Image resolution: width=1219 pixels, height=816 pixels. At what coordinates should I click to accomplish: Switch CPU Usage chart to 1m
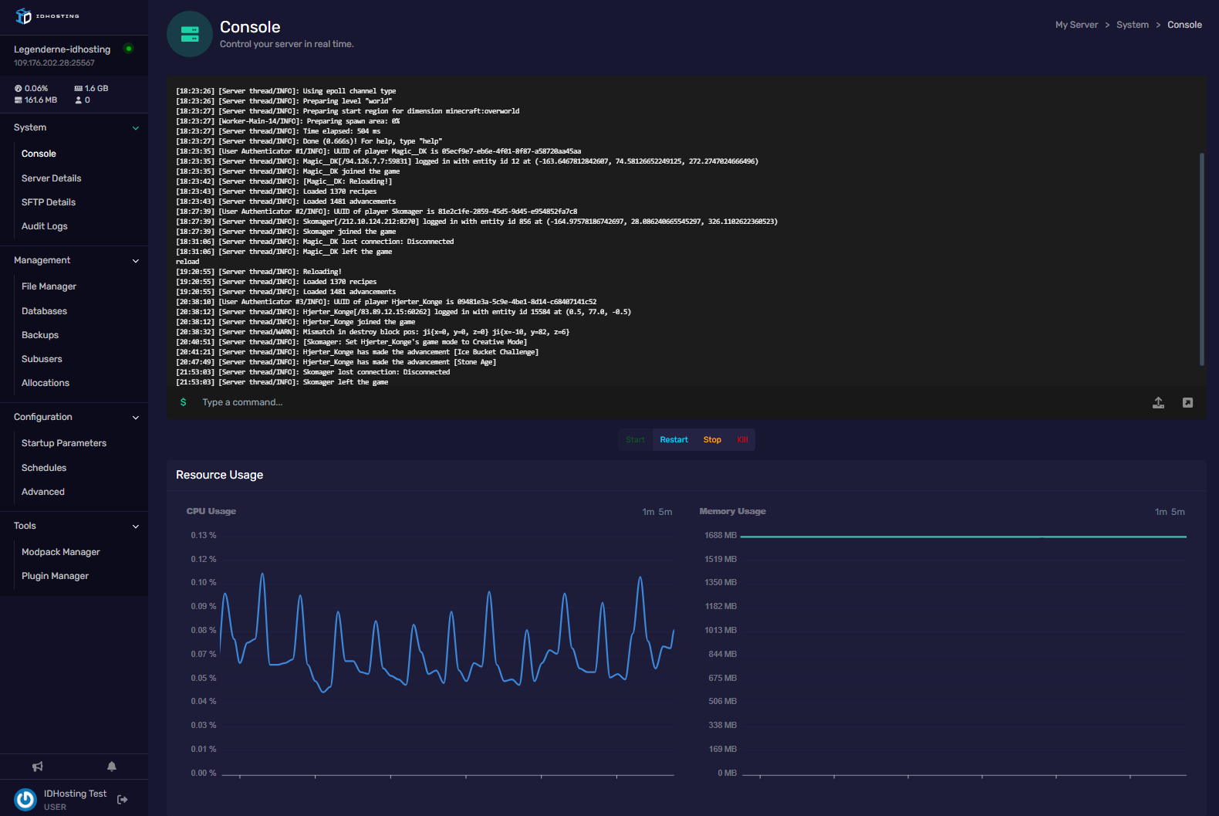(648, 512)
